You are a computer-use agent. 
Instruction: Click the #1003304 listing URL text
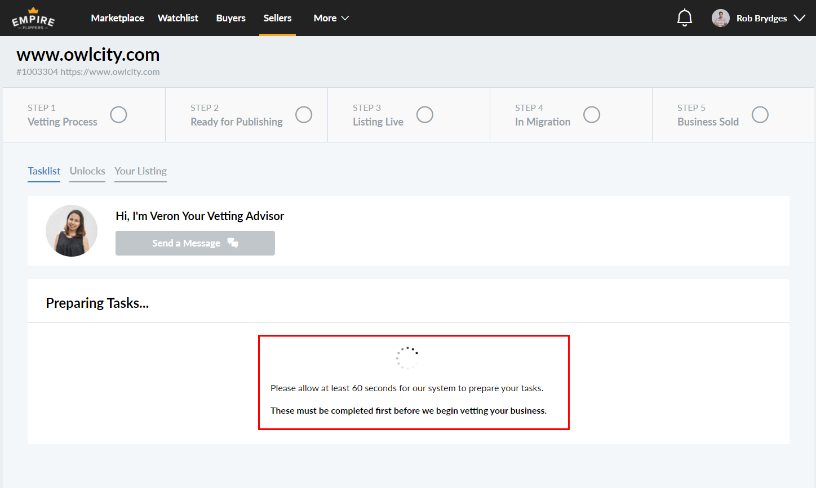(88, 72)
